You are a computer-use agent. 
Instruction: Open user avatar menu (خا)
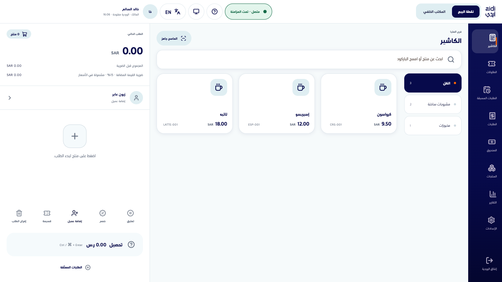pyautogui.click(x=150, y=12)
